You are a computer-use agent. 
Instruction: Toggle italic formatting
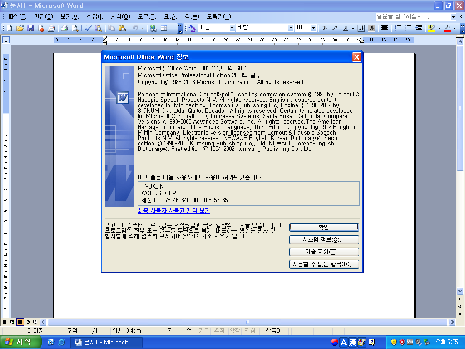(335, 28)
